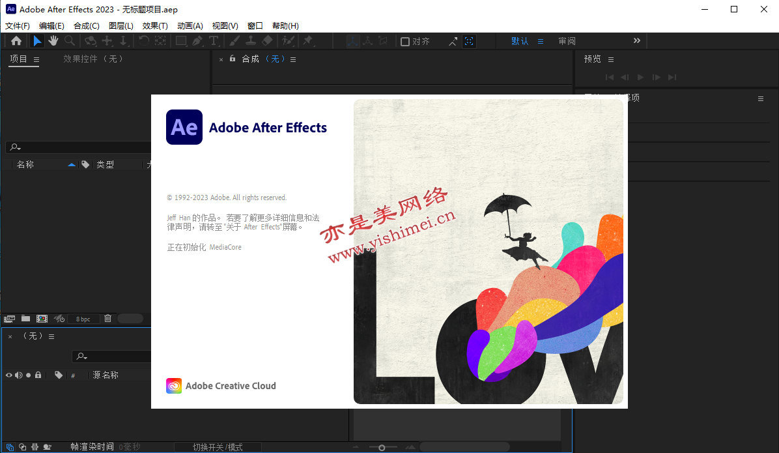The image size is (779, 453).
Task: Open the 编辑(E) menu
Action: tap(51, 26)
